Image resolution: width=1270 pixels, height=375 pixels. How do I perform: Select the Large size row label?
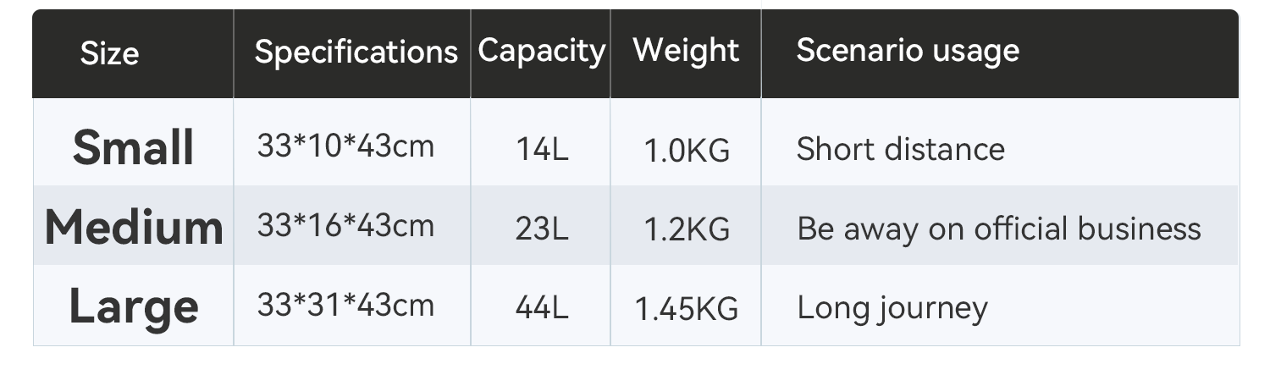click(x=134, y=306)
